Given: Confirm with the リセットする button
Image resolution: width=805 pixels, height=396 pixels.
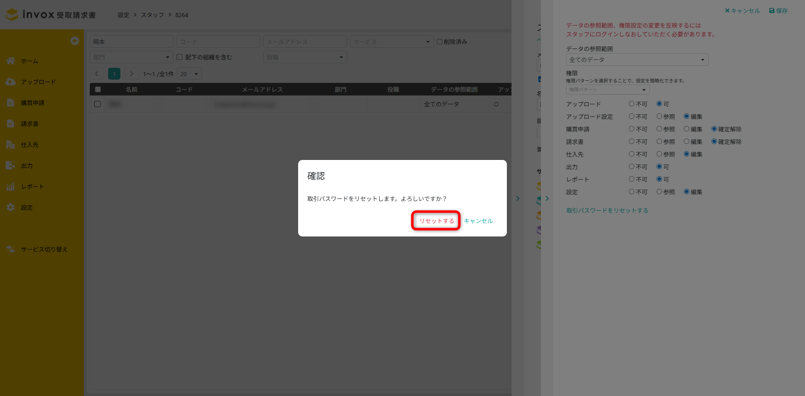Looking at the screenshot, I should (436, 221).
